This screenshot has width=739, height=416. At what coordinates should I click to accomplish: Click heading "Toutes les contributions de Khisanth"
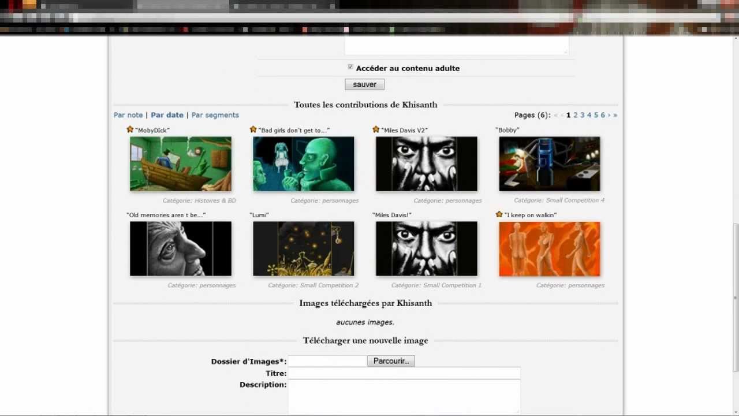click(x=365, y=105)
